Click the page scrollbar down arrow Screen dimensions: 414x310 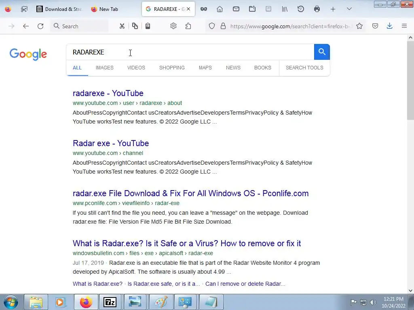(410, 291)
